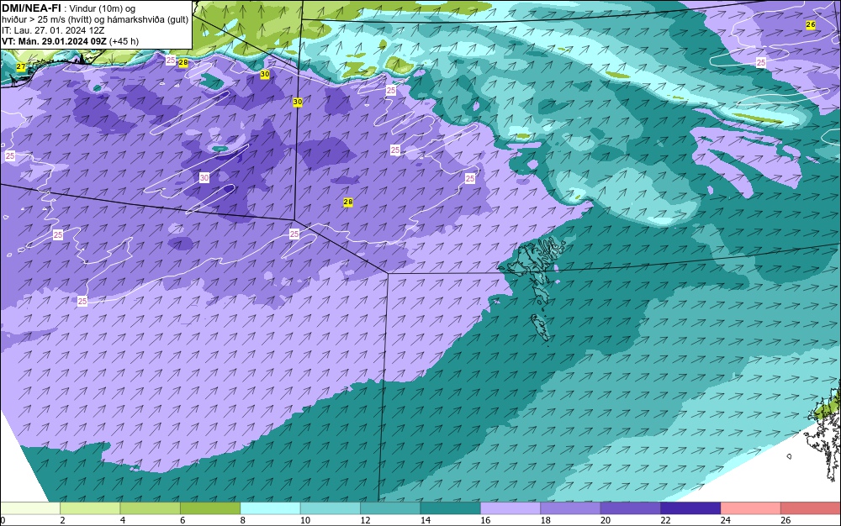
Task: Click the legend scale number '0'
Action: coord(3,520)
